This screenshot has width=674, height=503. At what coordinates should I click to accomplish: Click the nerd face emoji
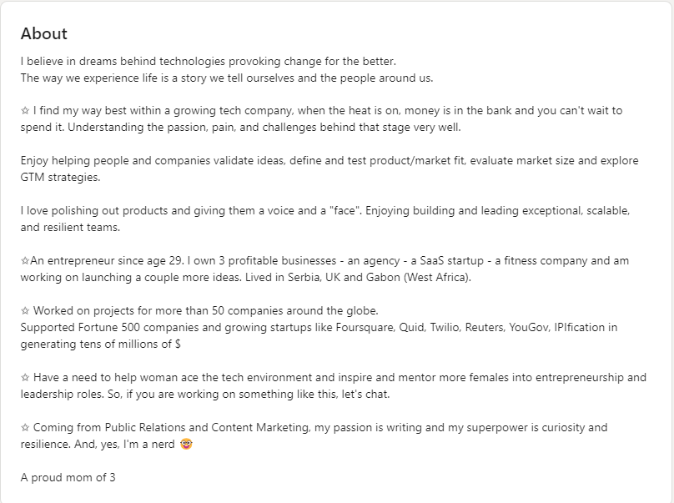point(186,444)
